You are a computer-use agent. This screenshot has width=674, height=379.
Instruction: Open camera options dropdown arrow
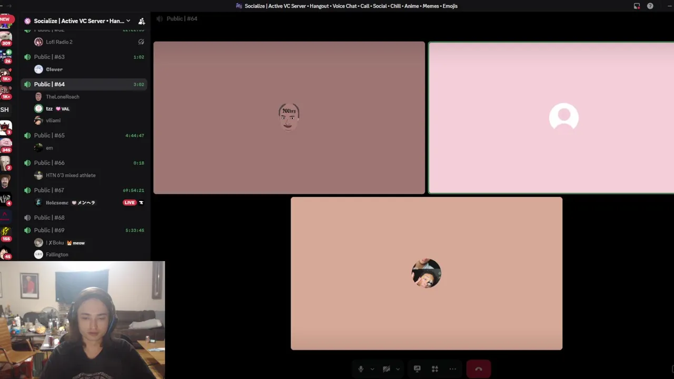tap(398, 369)
